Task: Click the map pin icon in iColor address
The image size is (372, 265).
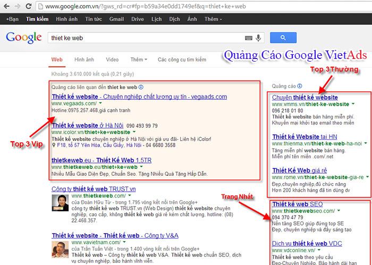Action: tap(54, 145)
